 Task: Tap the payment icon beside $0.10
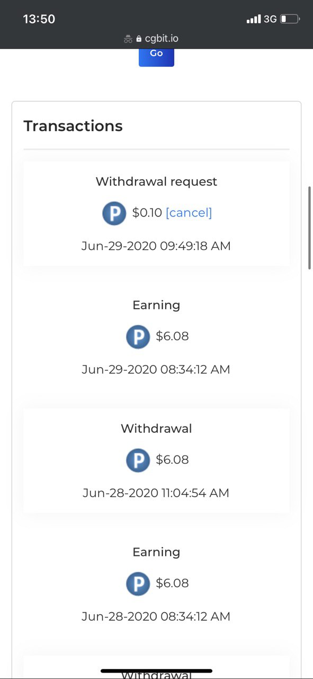(x=114, y=213)
